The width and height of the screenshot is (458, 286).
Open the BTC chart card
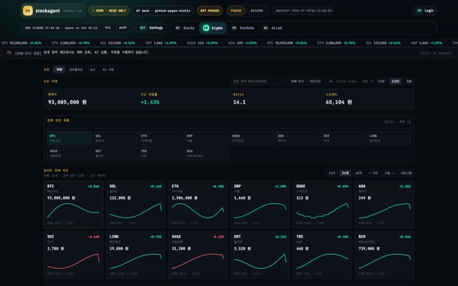click(x=73, y=205)
